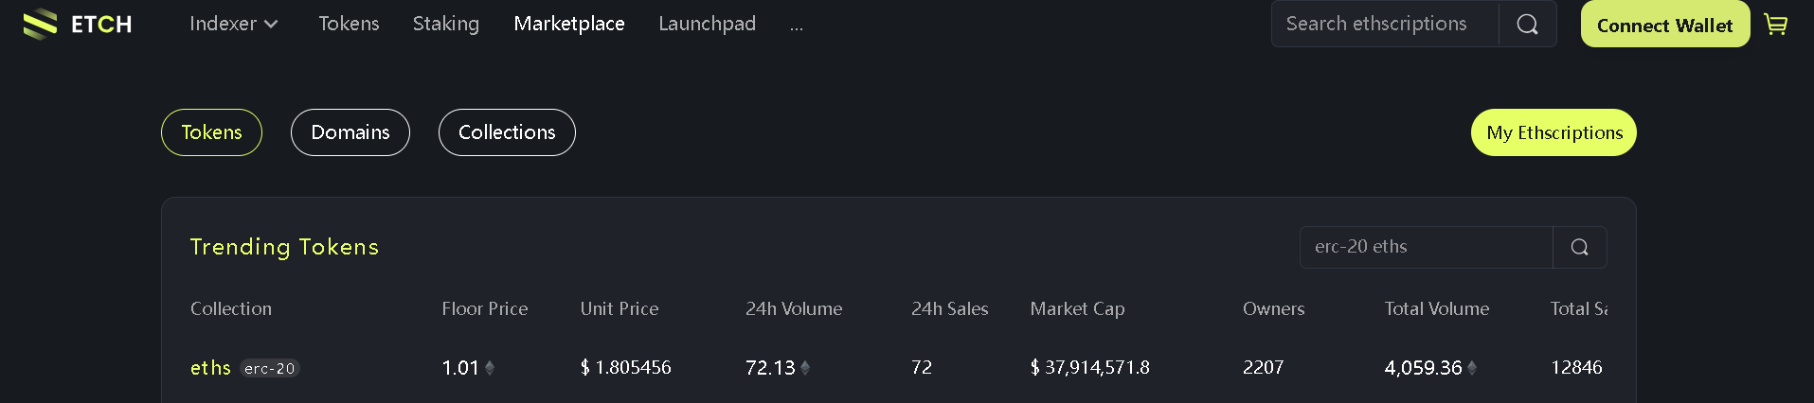Focus the Search ethscriptions input field
Screen dimensions: 1814x403
pos(1383,25)
